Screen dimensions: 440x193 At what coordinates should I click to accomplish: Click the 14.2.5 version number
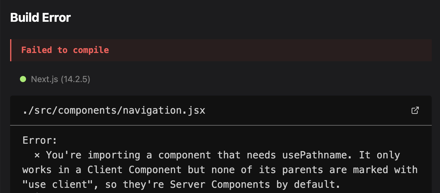tap(75, 79)
